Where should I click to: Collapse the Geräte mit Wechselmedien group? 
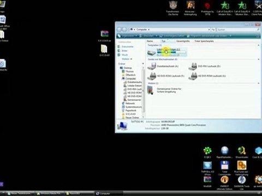(259, 59)
